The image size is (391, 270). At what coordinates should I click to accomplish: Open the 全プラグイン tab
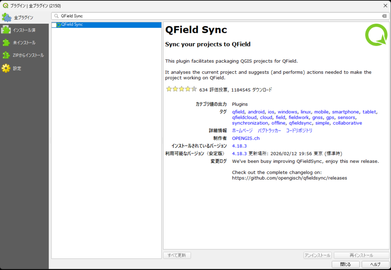click(24, 18)
